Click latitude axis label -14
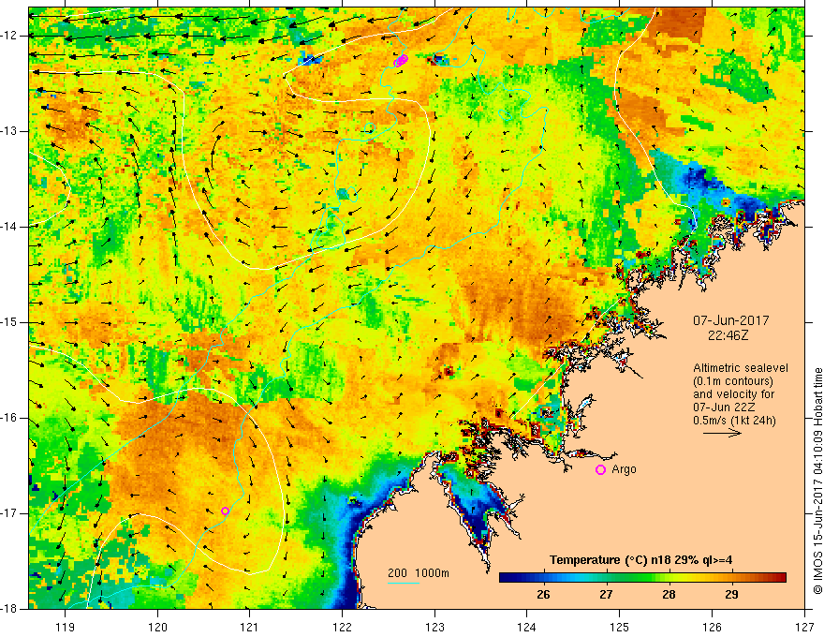824x637 pixels. [x=10, y=227]
